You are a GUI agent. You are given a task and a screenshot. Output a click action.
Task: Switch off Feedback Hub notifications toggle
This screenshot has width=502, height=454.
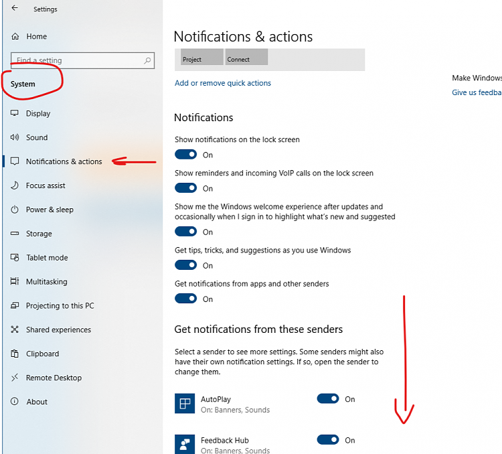click(328, 439)
